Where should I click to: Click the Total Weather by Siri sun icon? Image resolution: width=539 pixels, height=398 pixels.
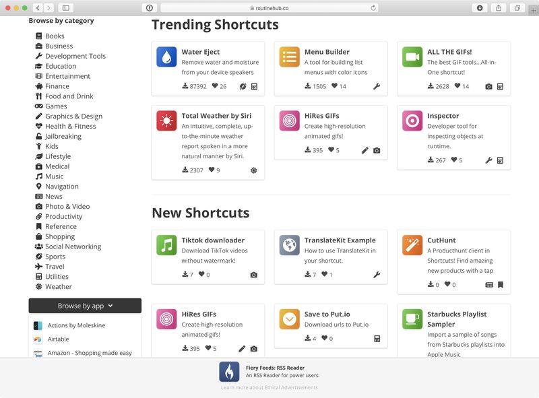(166, 121)
